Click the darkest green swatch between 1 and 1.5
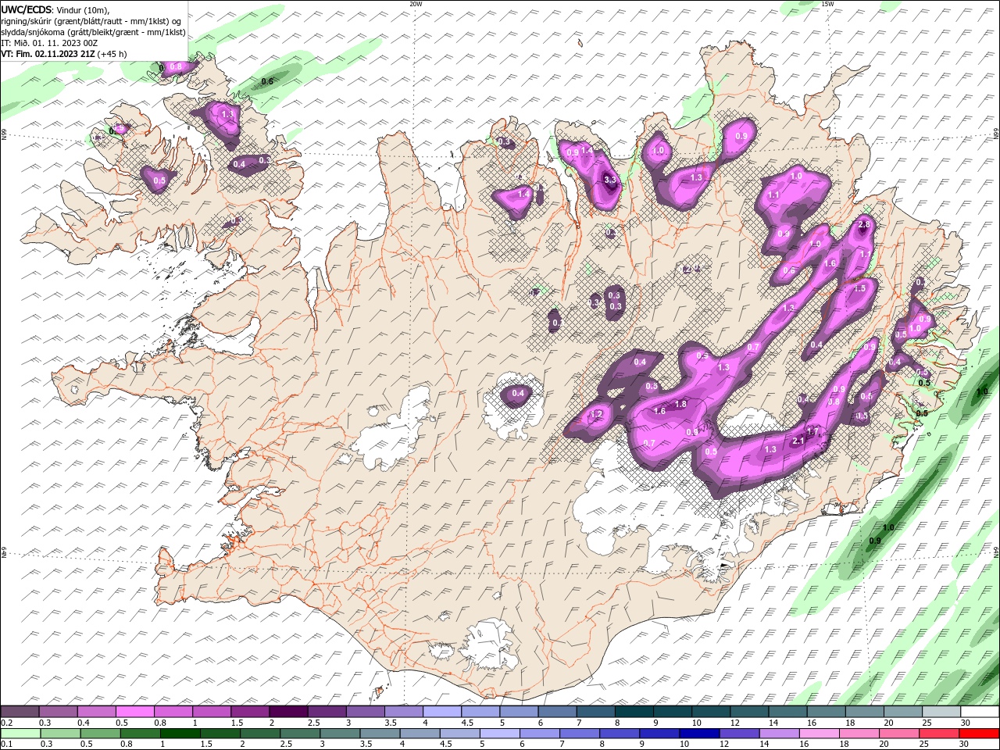Image resolution: width=1000 pixels, height=750 pixels. click(x=180, y=733)
